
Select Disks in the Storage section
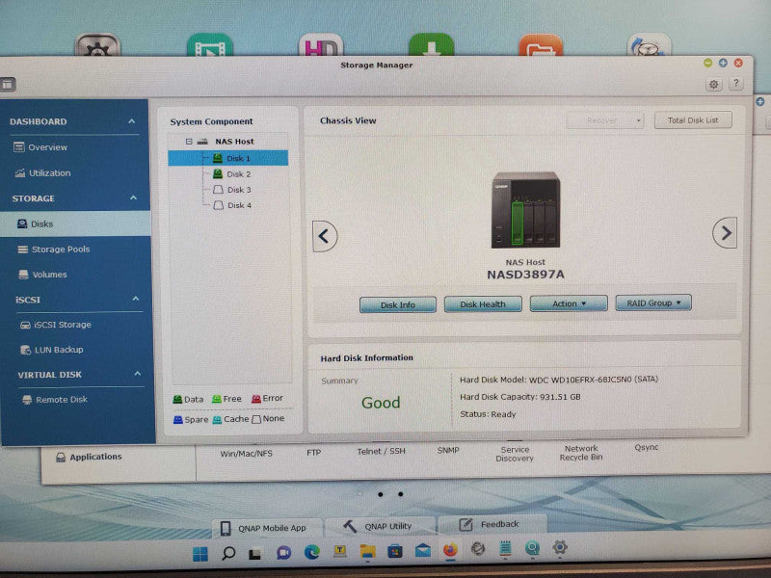[x=75, y=223]
